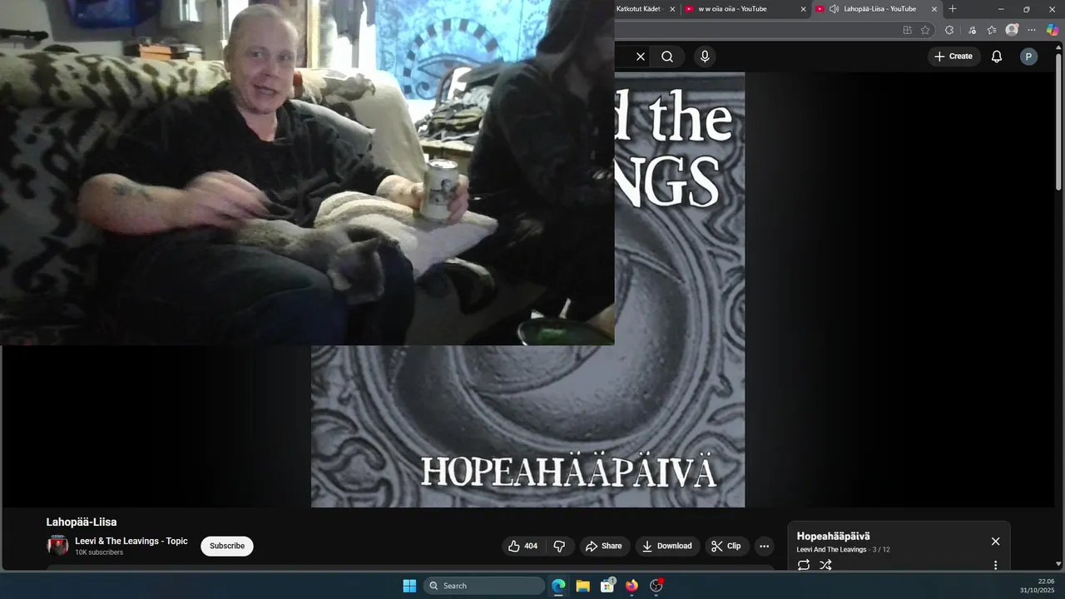Open more actions menu beside Clip
The image size is (1065, 599).
[x=764, y=546]
